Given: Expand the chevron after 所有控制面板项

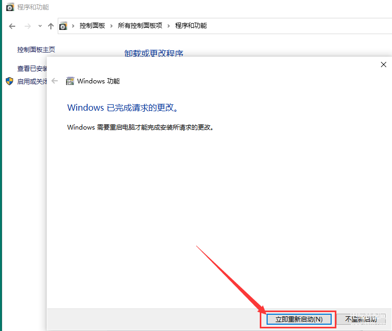Looking at the screenshot, I should [x=169, y=26].
